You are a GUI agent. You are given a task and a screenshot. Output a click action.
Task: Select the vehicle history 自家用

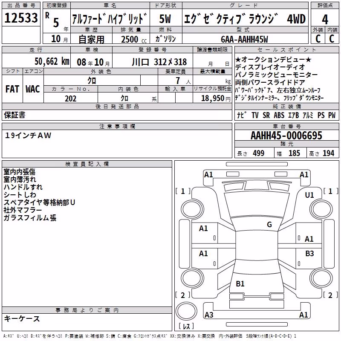tap(91, 39)
